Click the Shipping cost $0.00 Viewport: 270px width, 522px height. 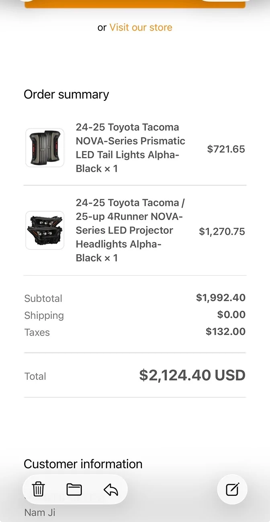(x=231, y=315)
